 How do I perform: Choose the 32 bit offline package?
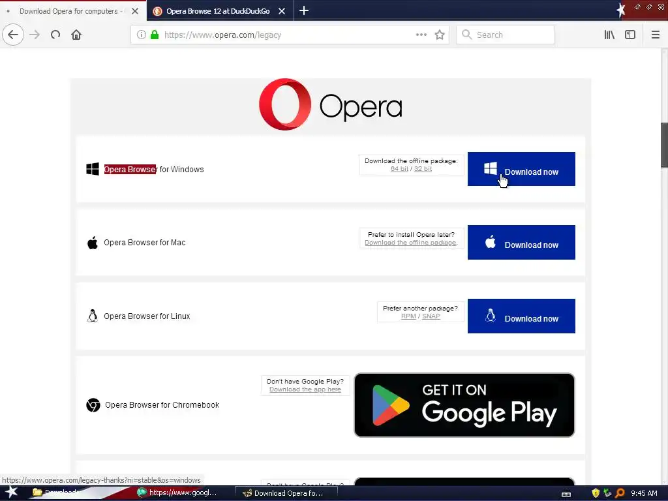(x=423, y=169)
